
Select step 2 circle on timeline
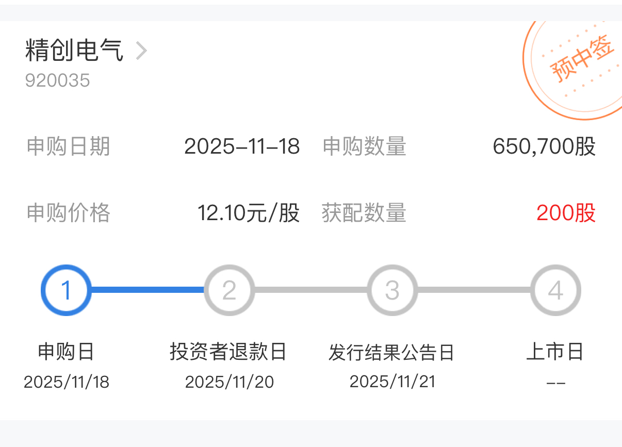229,290
